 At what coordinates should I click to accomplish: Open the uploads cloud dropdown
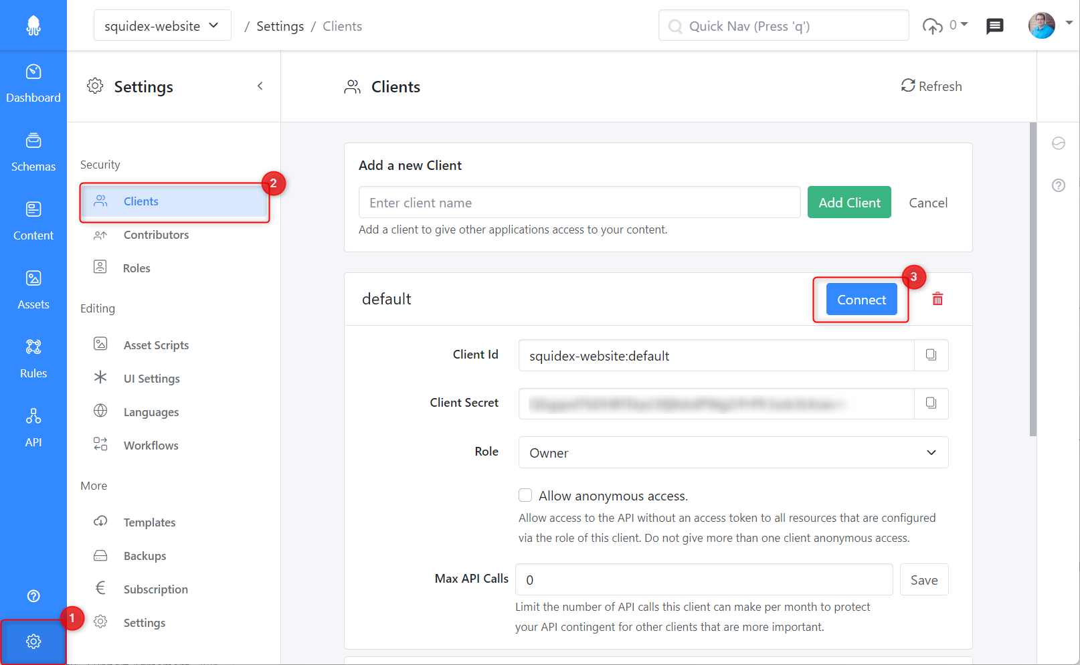pyautogui.click(x=945, y=25)
